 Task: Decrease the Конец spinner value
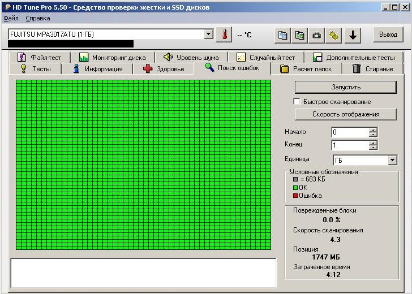373,148
